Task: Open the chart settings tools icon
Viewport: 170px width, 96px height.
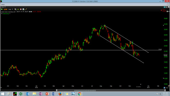Action: (15, 9)
